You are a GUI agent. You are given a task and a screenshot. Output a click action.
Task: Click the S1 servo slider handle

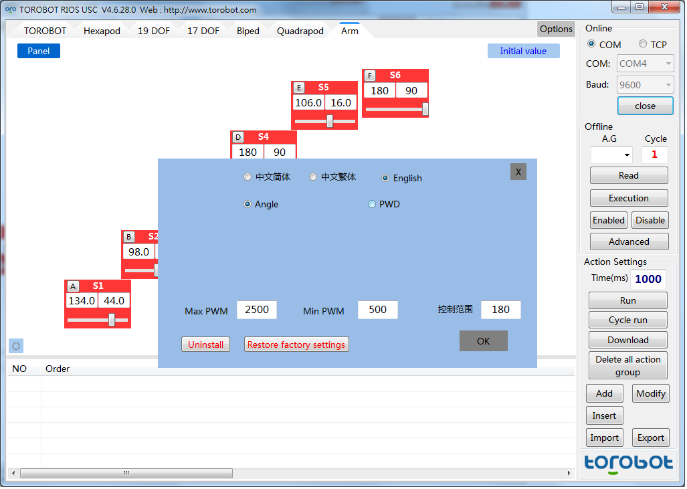112,320
